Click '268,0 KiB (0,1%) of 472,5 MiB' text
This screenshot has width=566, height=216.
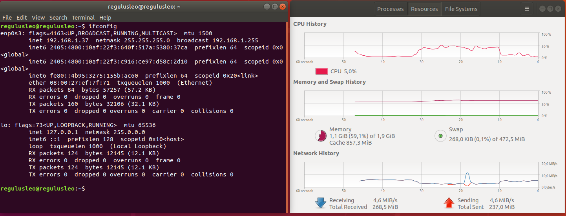(x=487, y=139)
